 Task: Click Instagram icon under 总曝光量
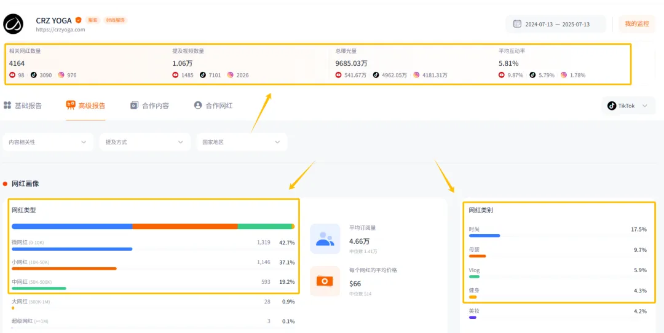point(416,75)
